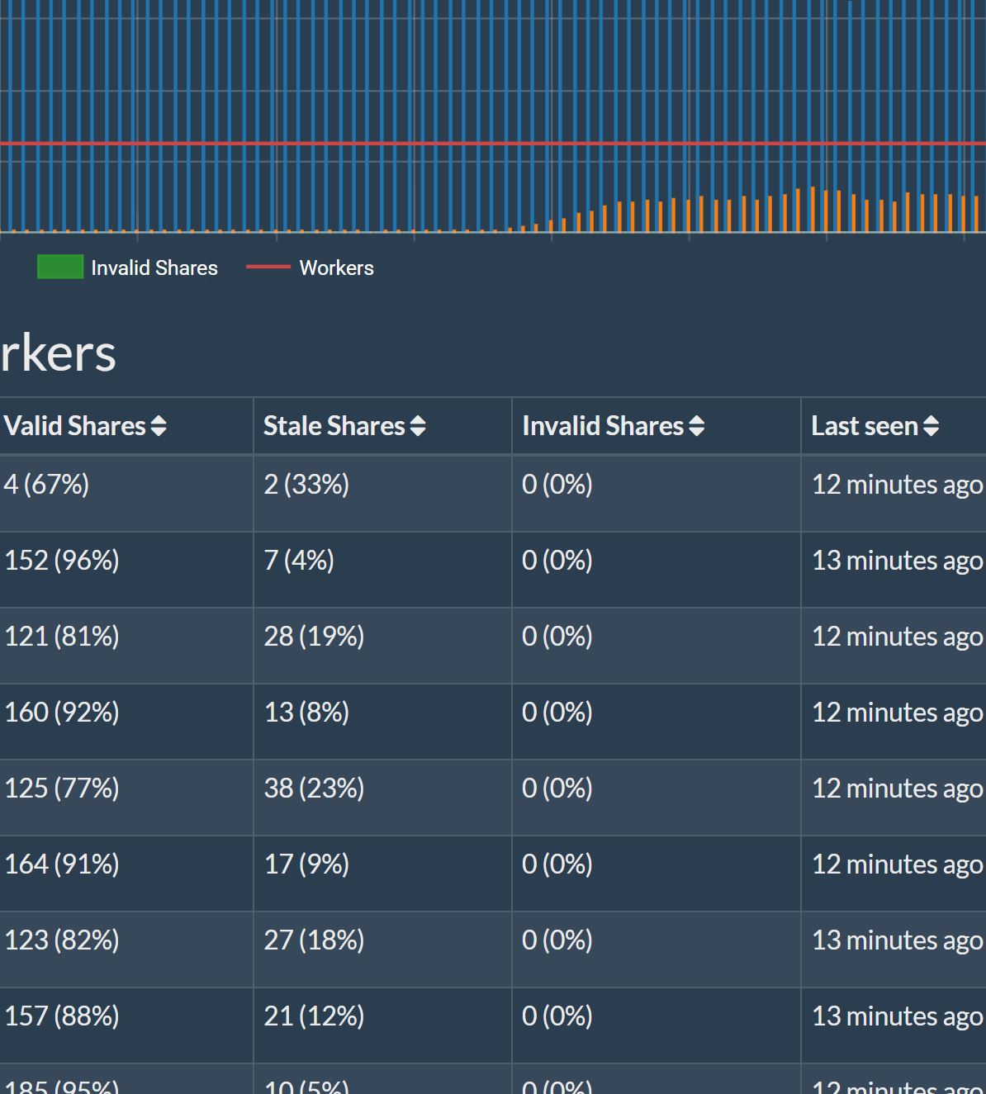Click invalid shares 0 (0%) in 125 (77%) row
Viewport: 986px width, 1094px height.
tap(557, 788)
